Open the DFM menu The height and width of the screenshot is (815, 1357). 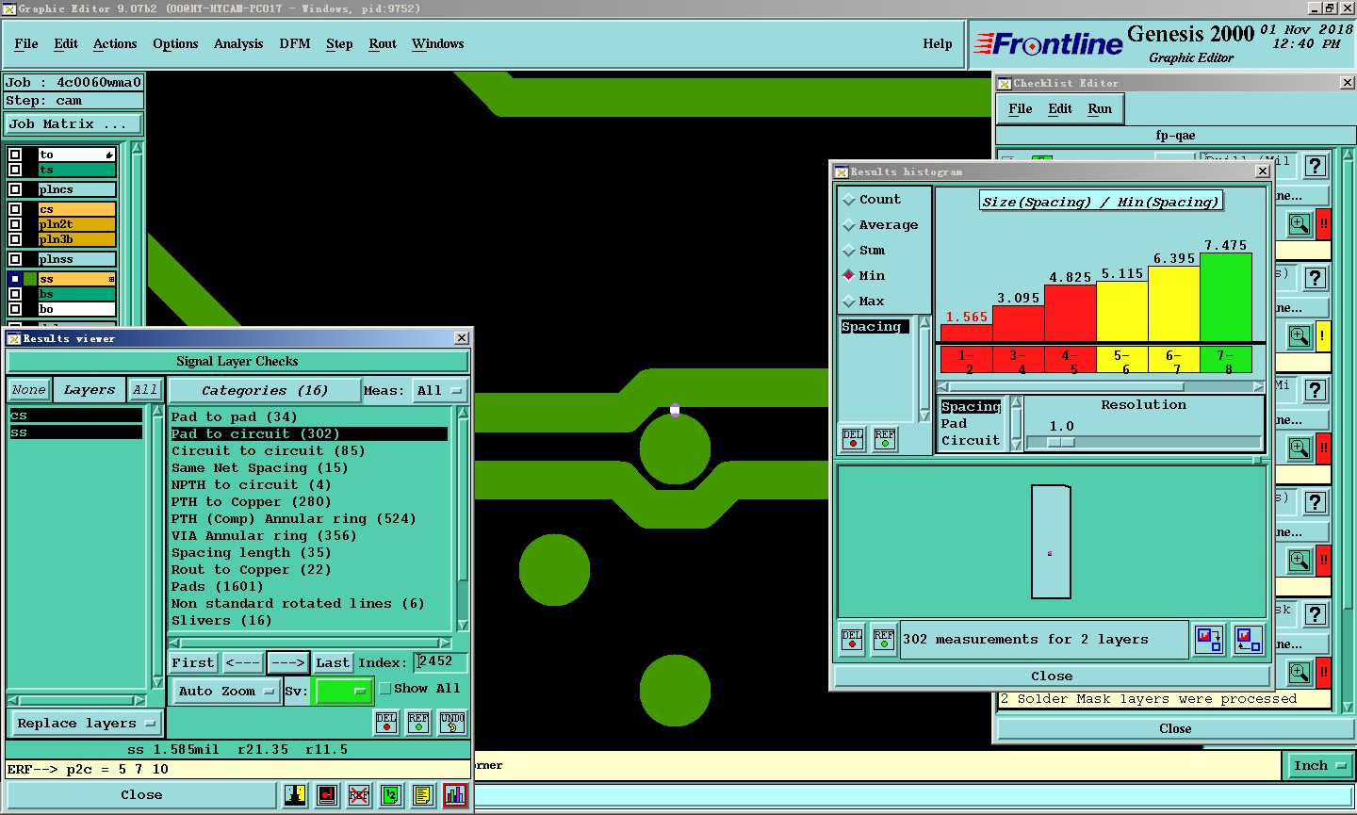295,44
